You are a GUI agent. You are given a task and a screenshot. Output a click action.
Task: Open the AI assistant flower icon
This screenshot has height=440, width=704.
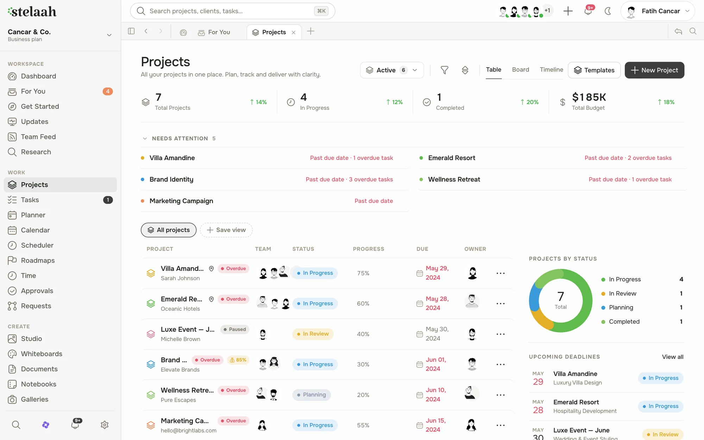[46, 425]
